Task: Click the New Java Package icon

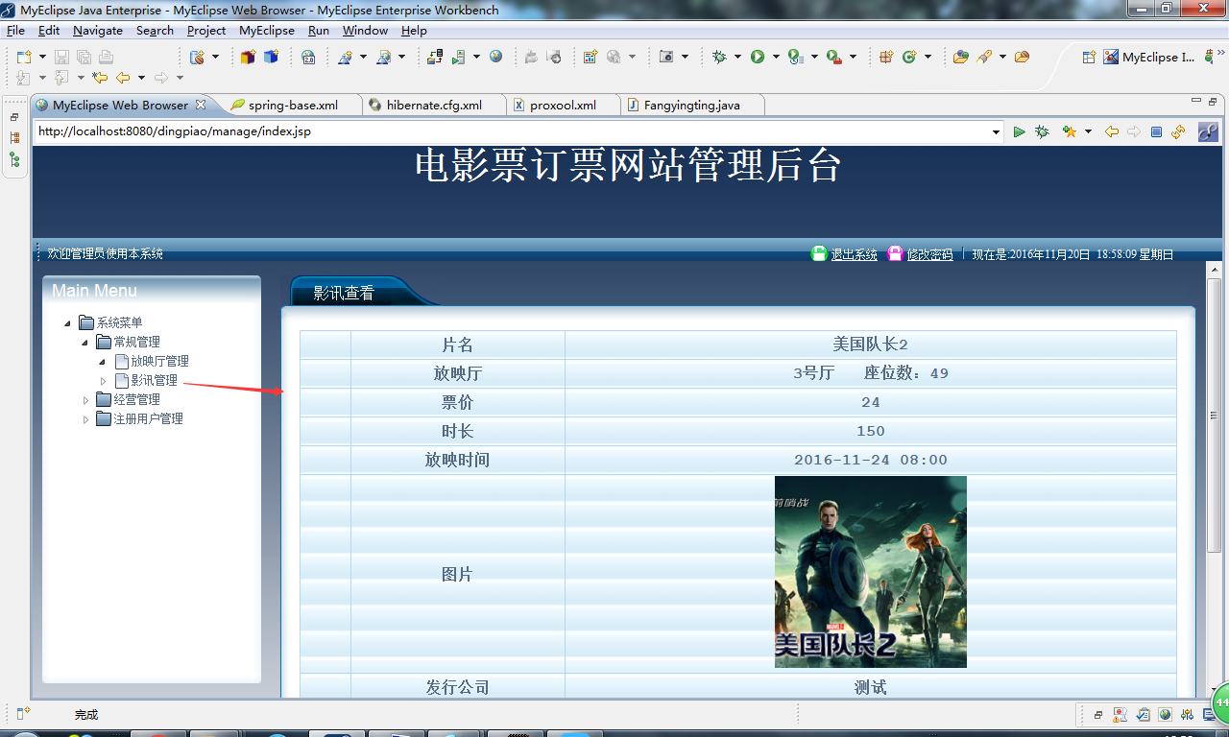Action: tap(886, 57)
